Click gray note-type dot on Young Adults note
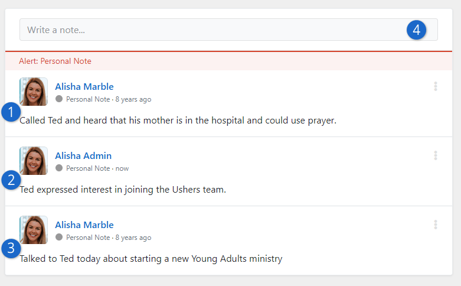Viewport: 461px width, 286px height. coord(59,237)
